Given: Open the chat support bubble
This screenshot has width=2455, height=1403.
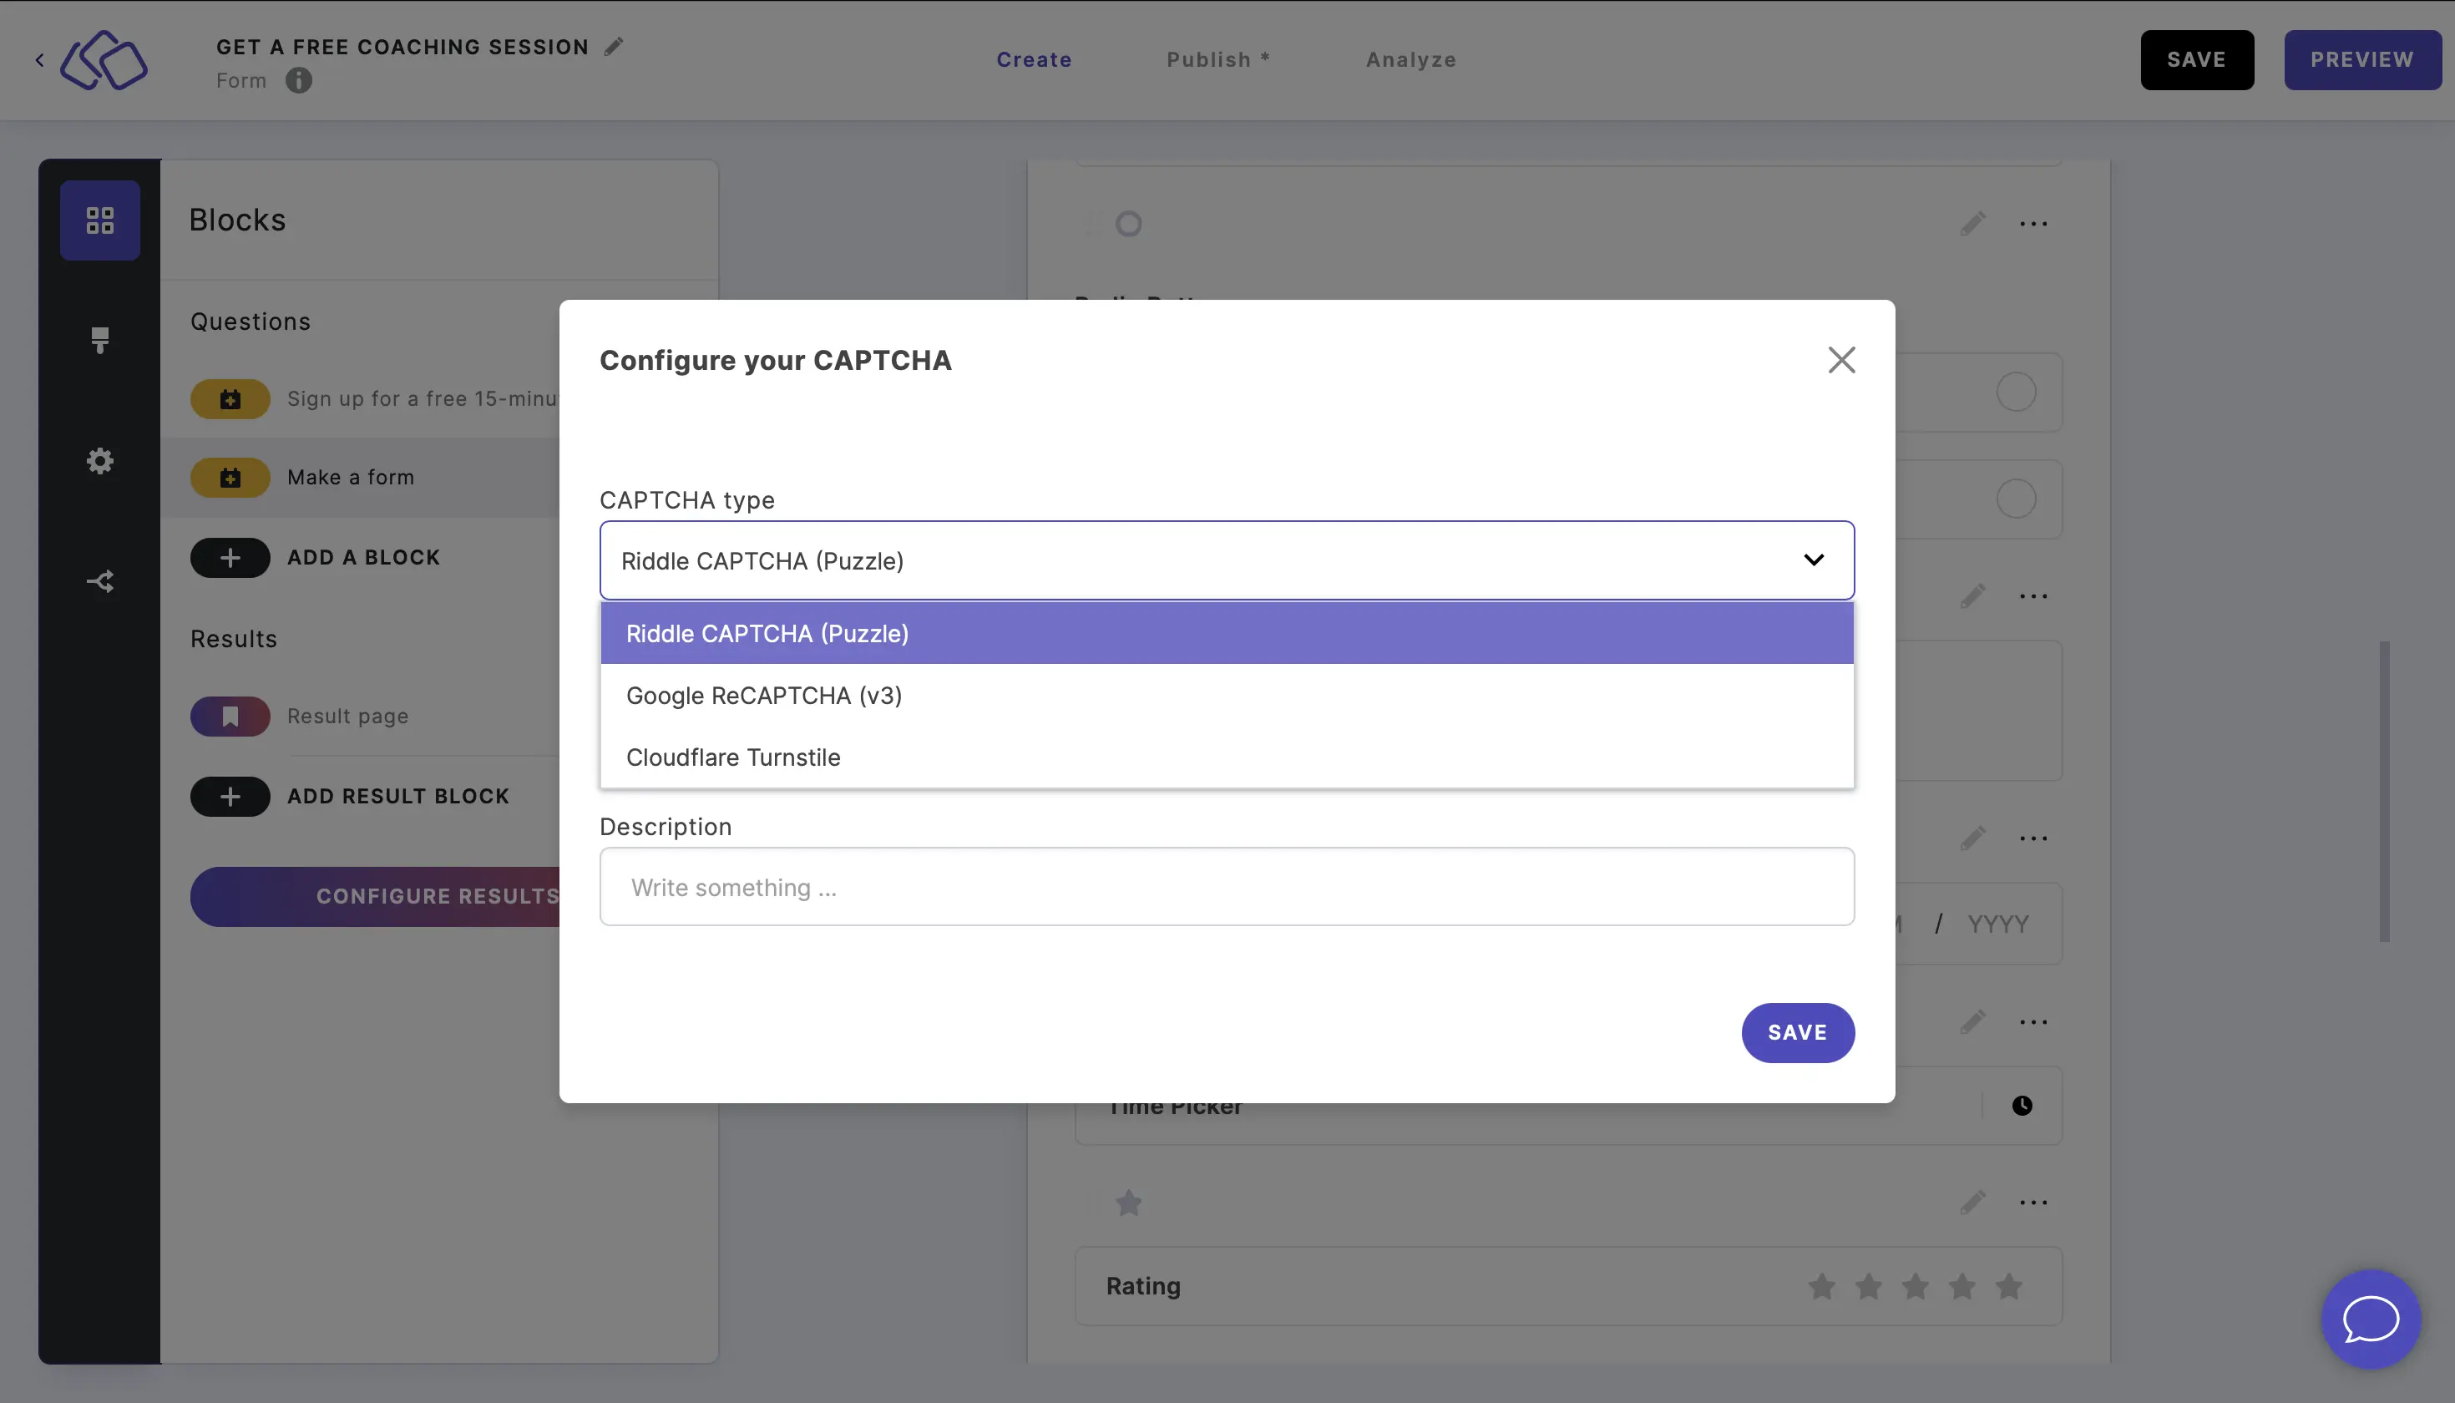Looking at the screenshot, I should click(x=2370, y=1318).
